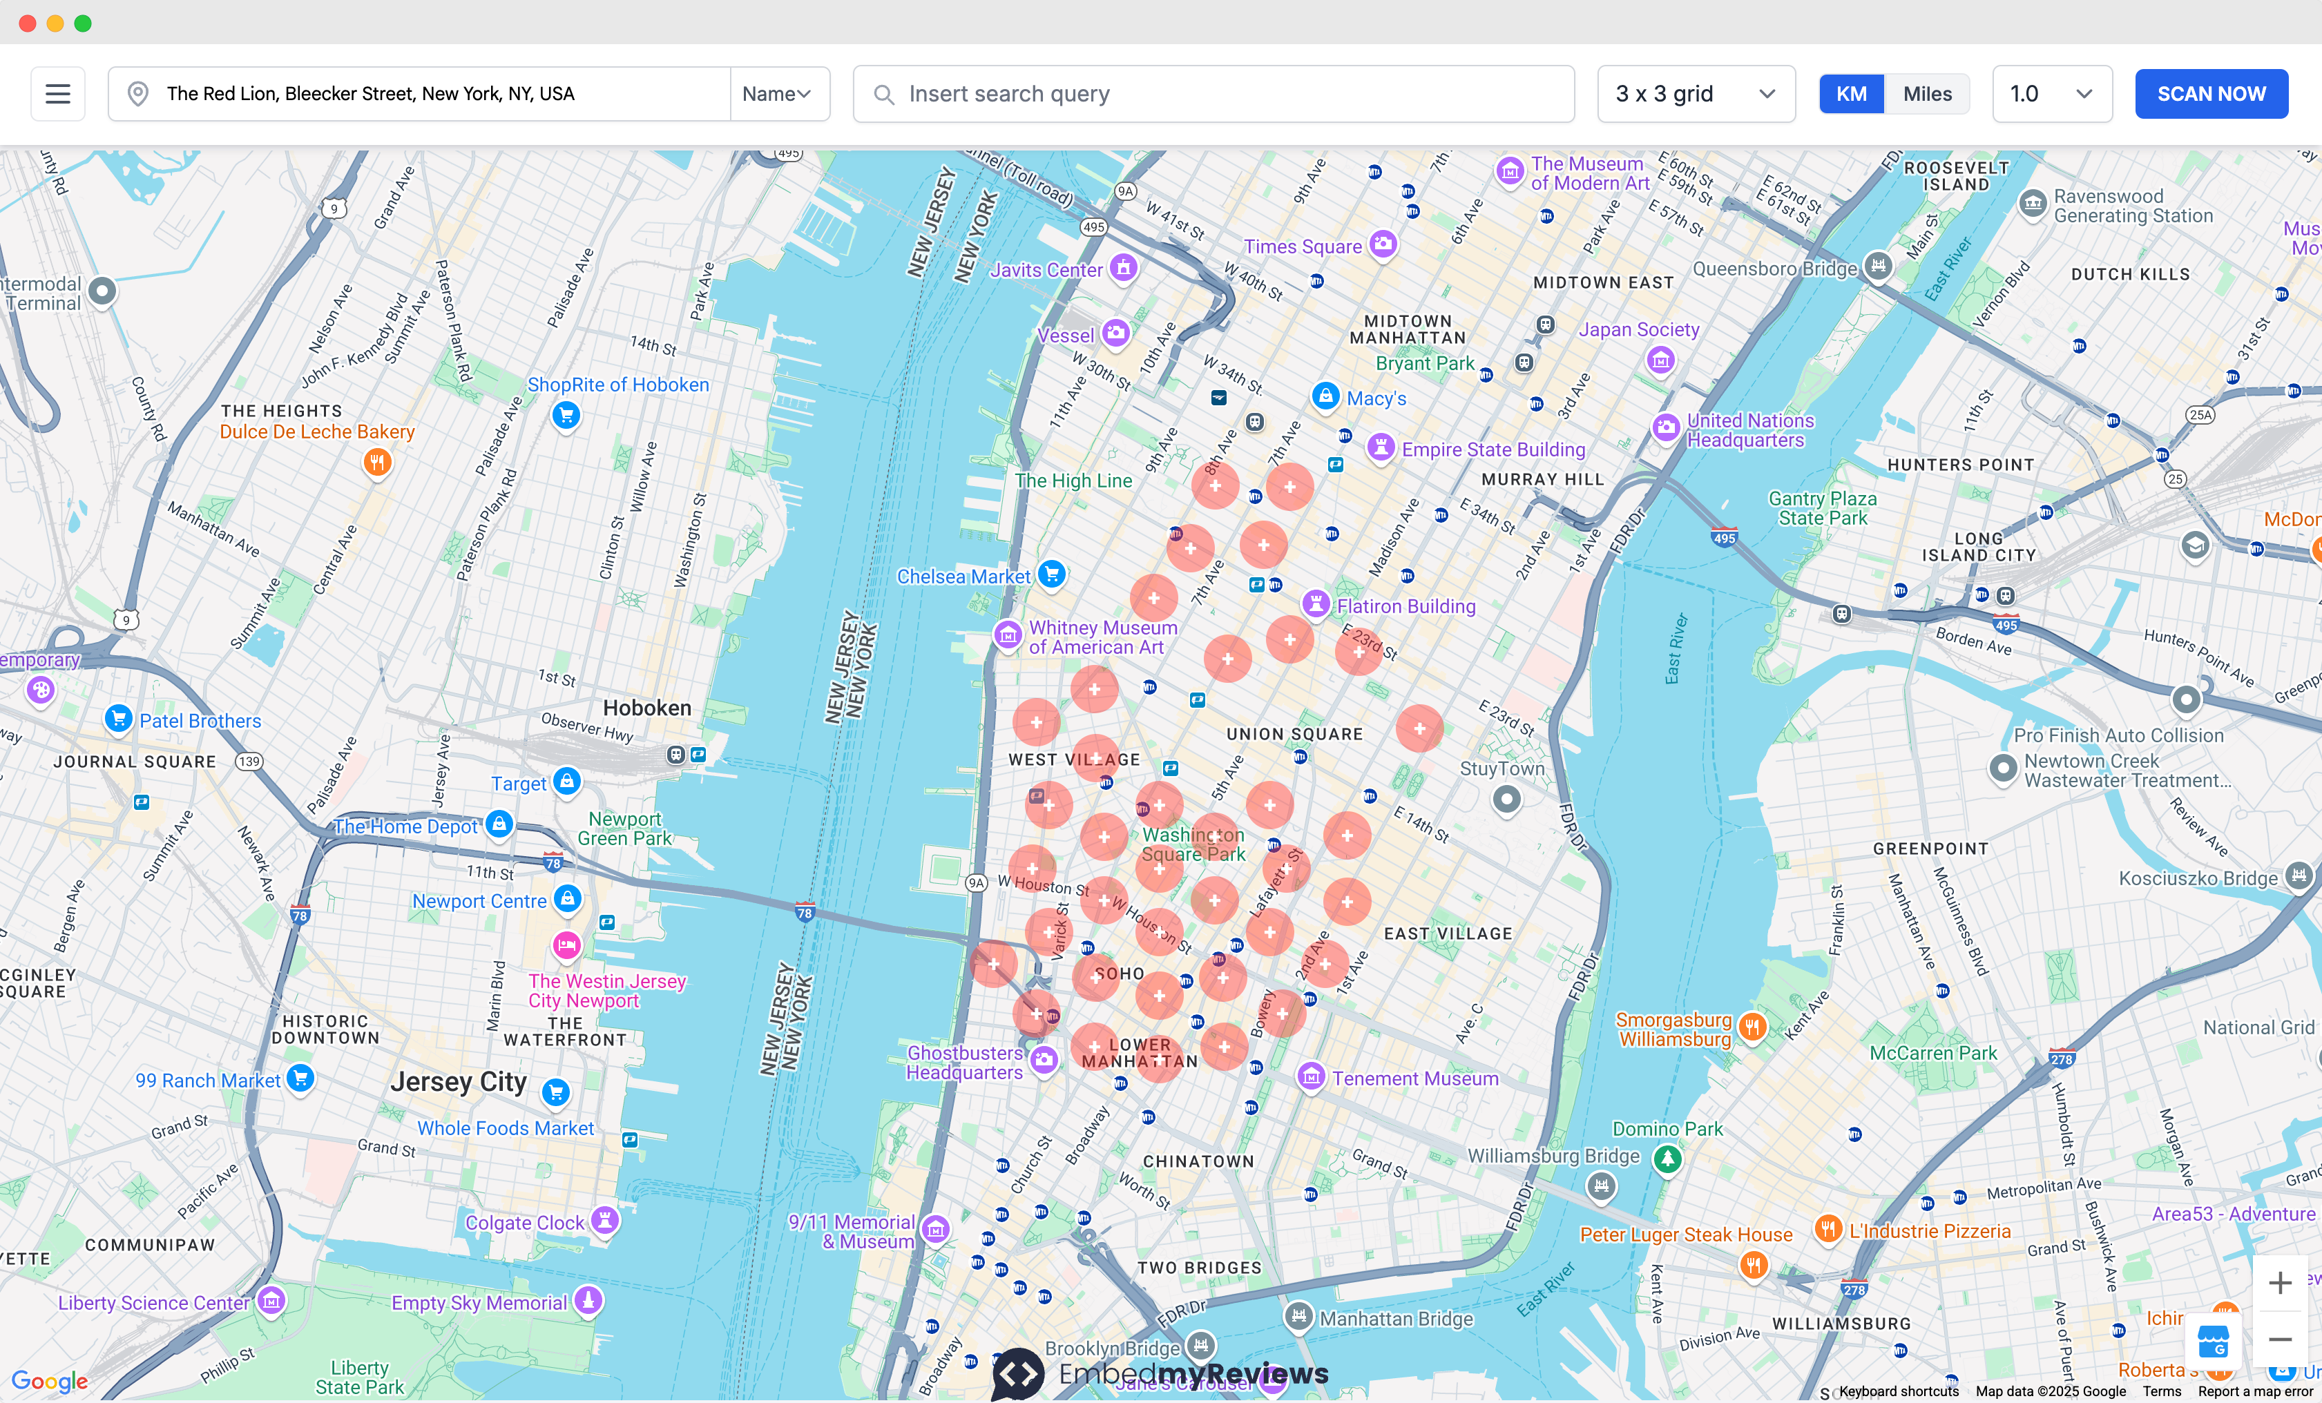Click the Vessel marker icon
This screenshot has height=1403, width=2322.
pyautogui.click(x=1116, y=333)
